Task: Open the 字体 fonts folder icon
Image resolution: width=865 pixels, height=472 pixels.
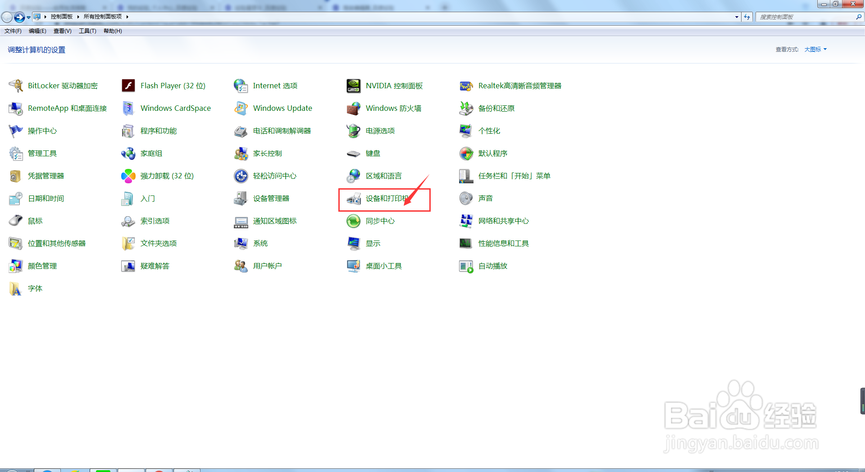Action: pos(16,288)
